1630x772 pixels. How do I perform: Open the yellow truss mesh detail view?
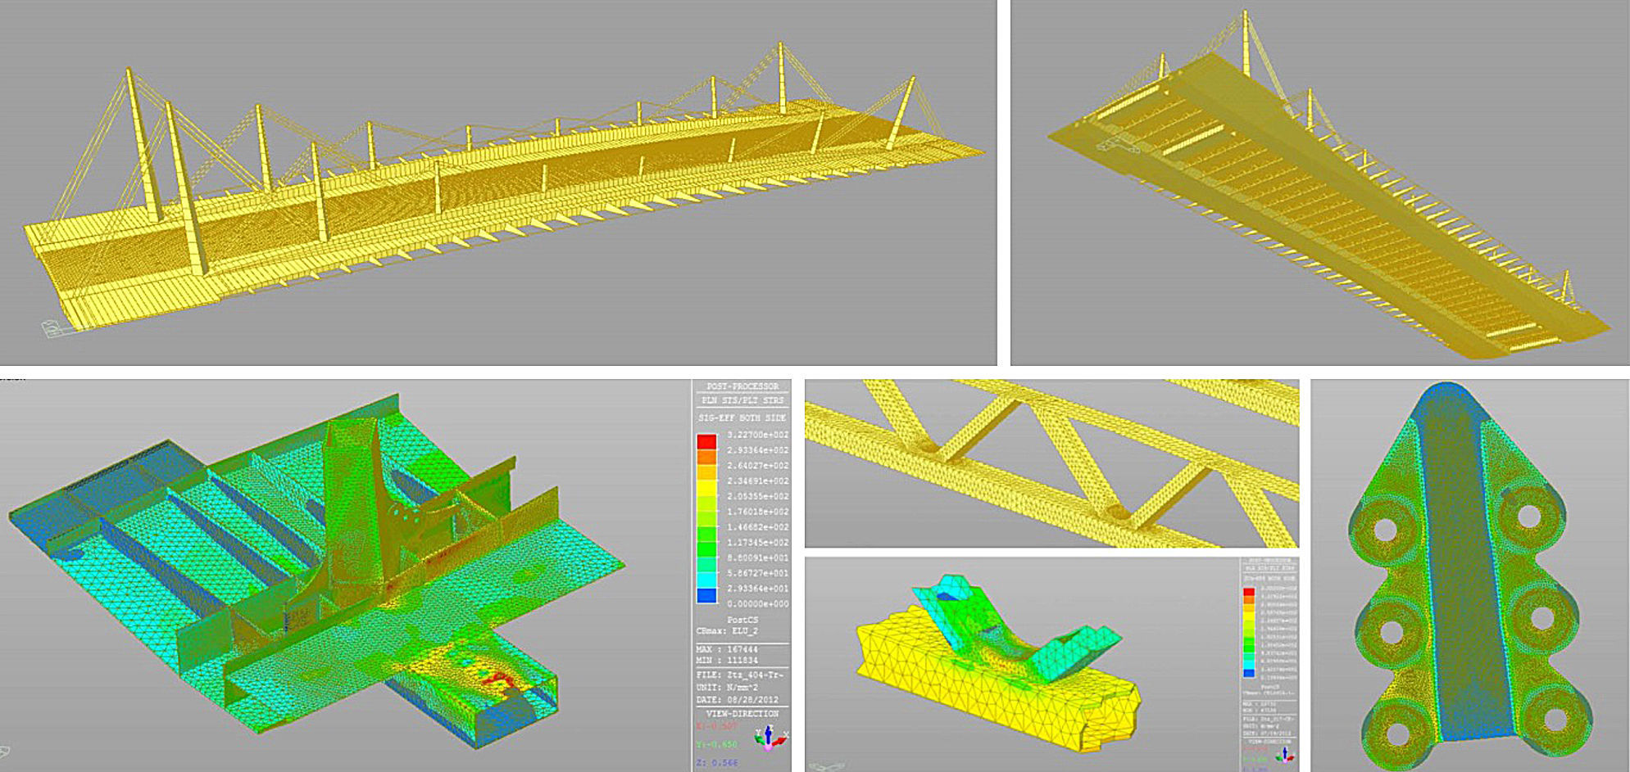pyautogui.click(x=1051, y=463)
